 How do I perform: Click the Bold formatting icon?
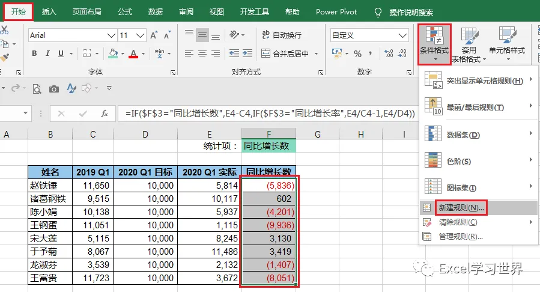34,53
